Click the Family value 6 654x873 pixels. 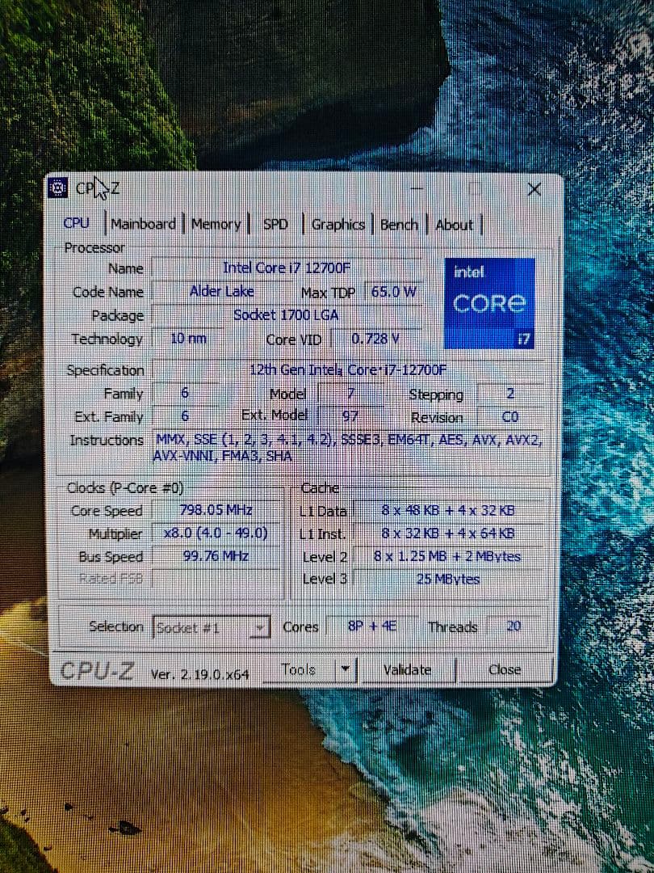coord(185,393)
